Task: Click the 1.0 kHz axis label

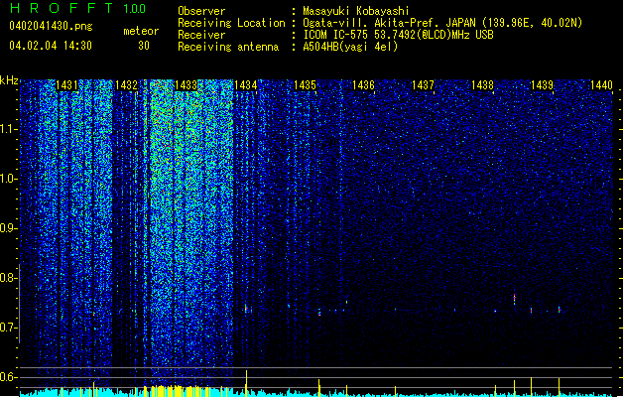Action: [x=8, y=179]
